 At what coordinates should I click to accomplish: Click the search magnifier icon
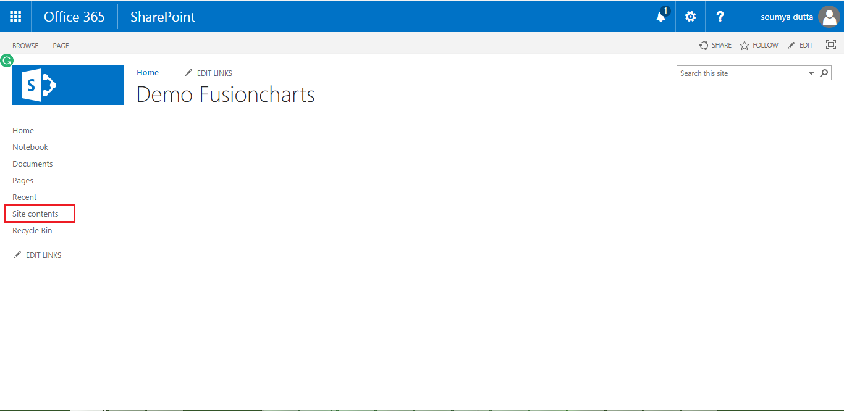point(824,73)
